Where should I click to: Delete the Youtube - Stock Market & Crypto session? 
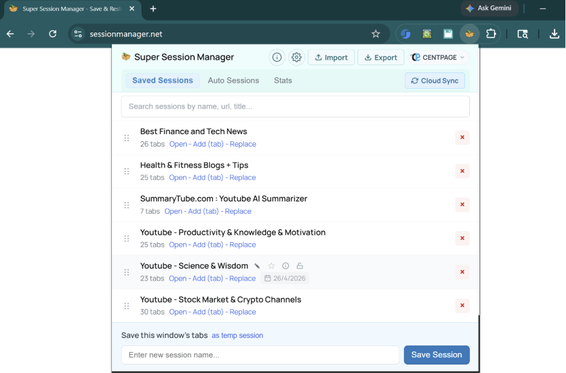coord(462,305)
